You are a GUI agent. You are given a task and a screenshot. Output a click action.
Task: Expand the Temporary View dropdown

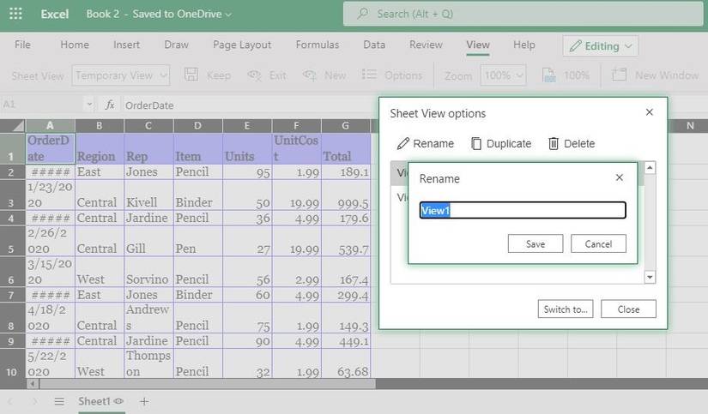163,75
